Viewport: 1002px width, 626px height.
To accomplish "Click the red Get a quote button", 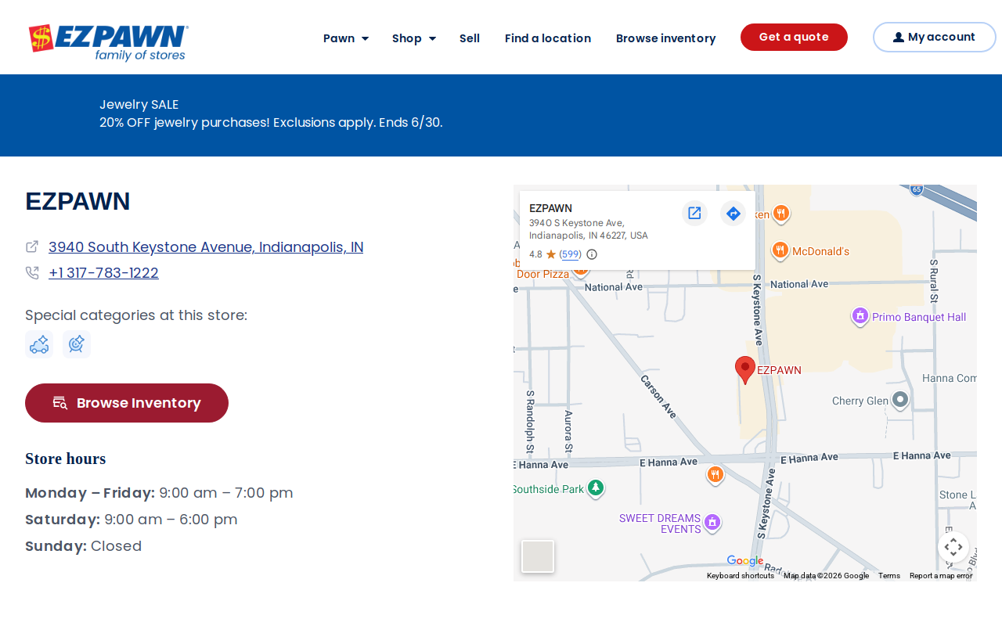I will coord(794,38).
